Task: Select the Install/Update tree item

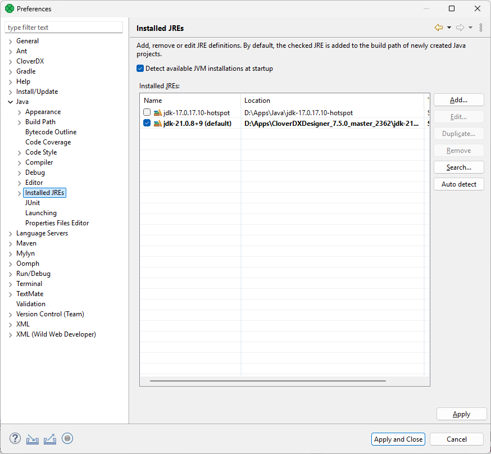Action: pyautogui.click(x=37, y=92)
